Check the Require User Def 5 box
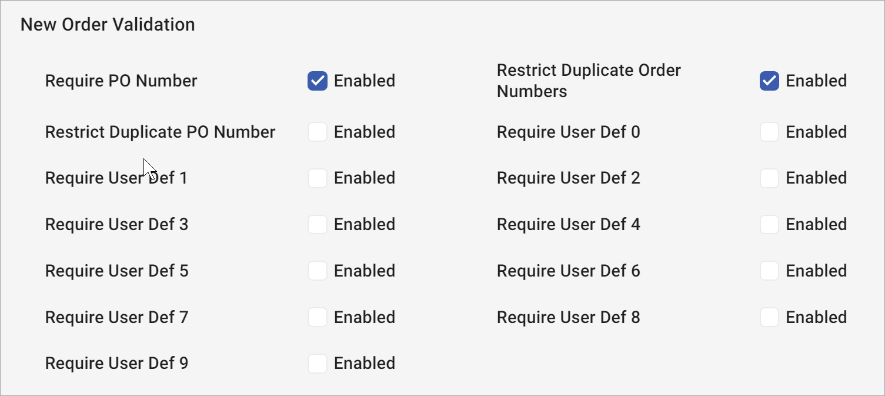 coord(317,271)
